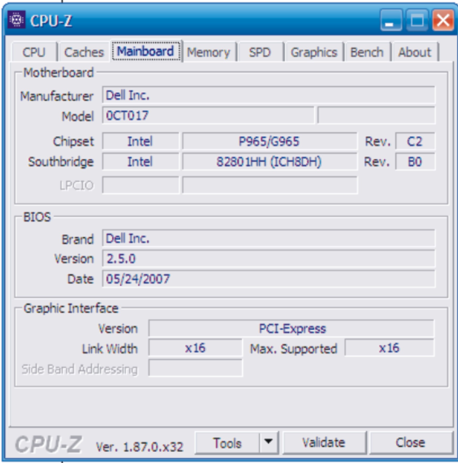
Task: Open the Graphics tab
Action: click(x=314, y=52)
